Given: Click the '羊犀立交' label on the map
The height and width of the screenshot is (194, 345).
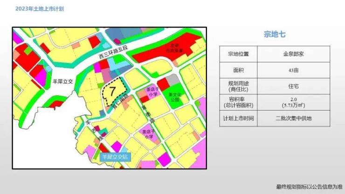Looking at the screenshot, I should click(63, 82).
